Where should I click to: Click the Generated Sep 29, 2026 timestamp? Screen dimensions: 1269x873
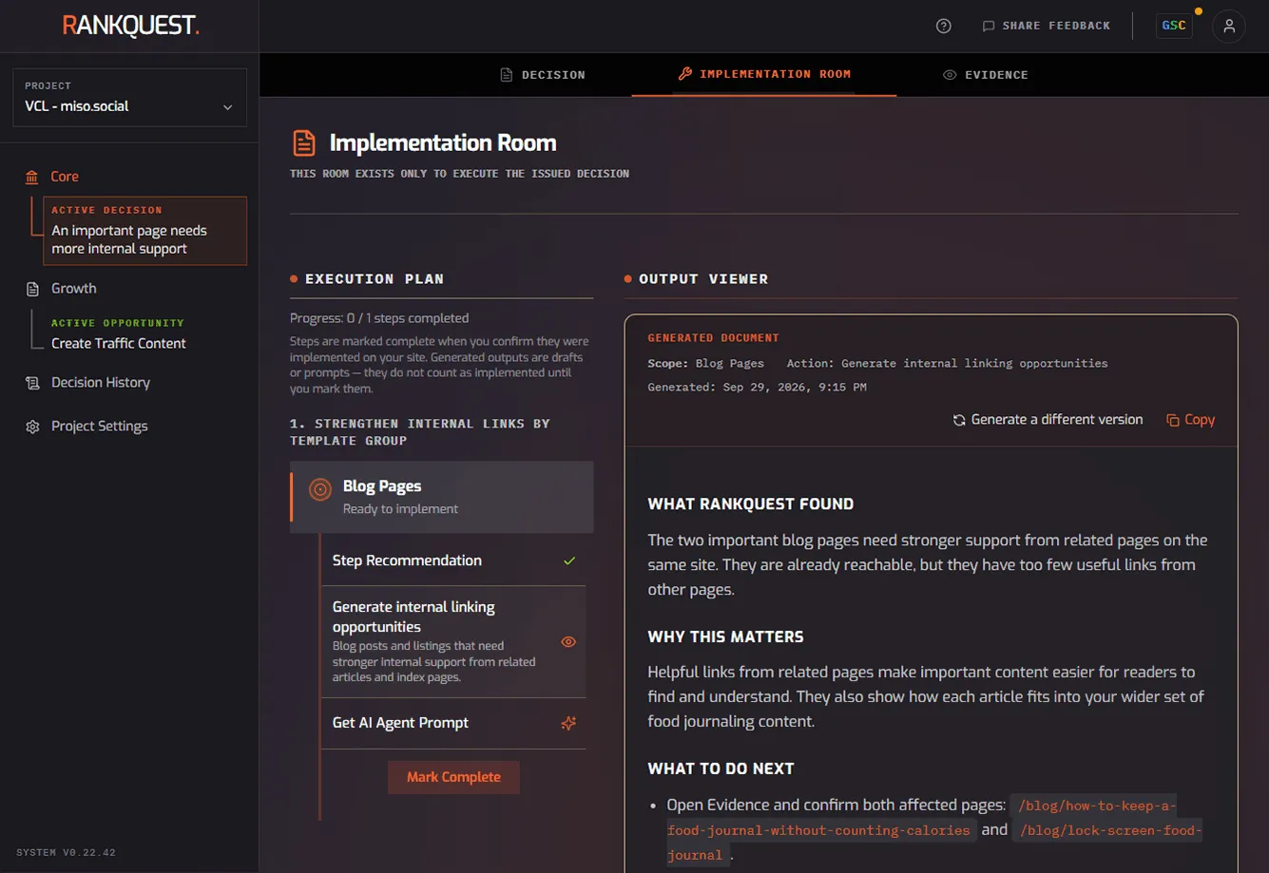757,388
